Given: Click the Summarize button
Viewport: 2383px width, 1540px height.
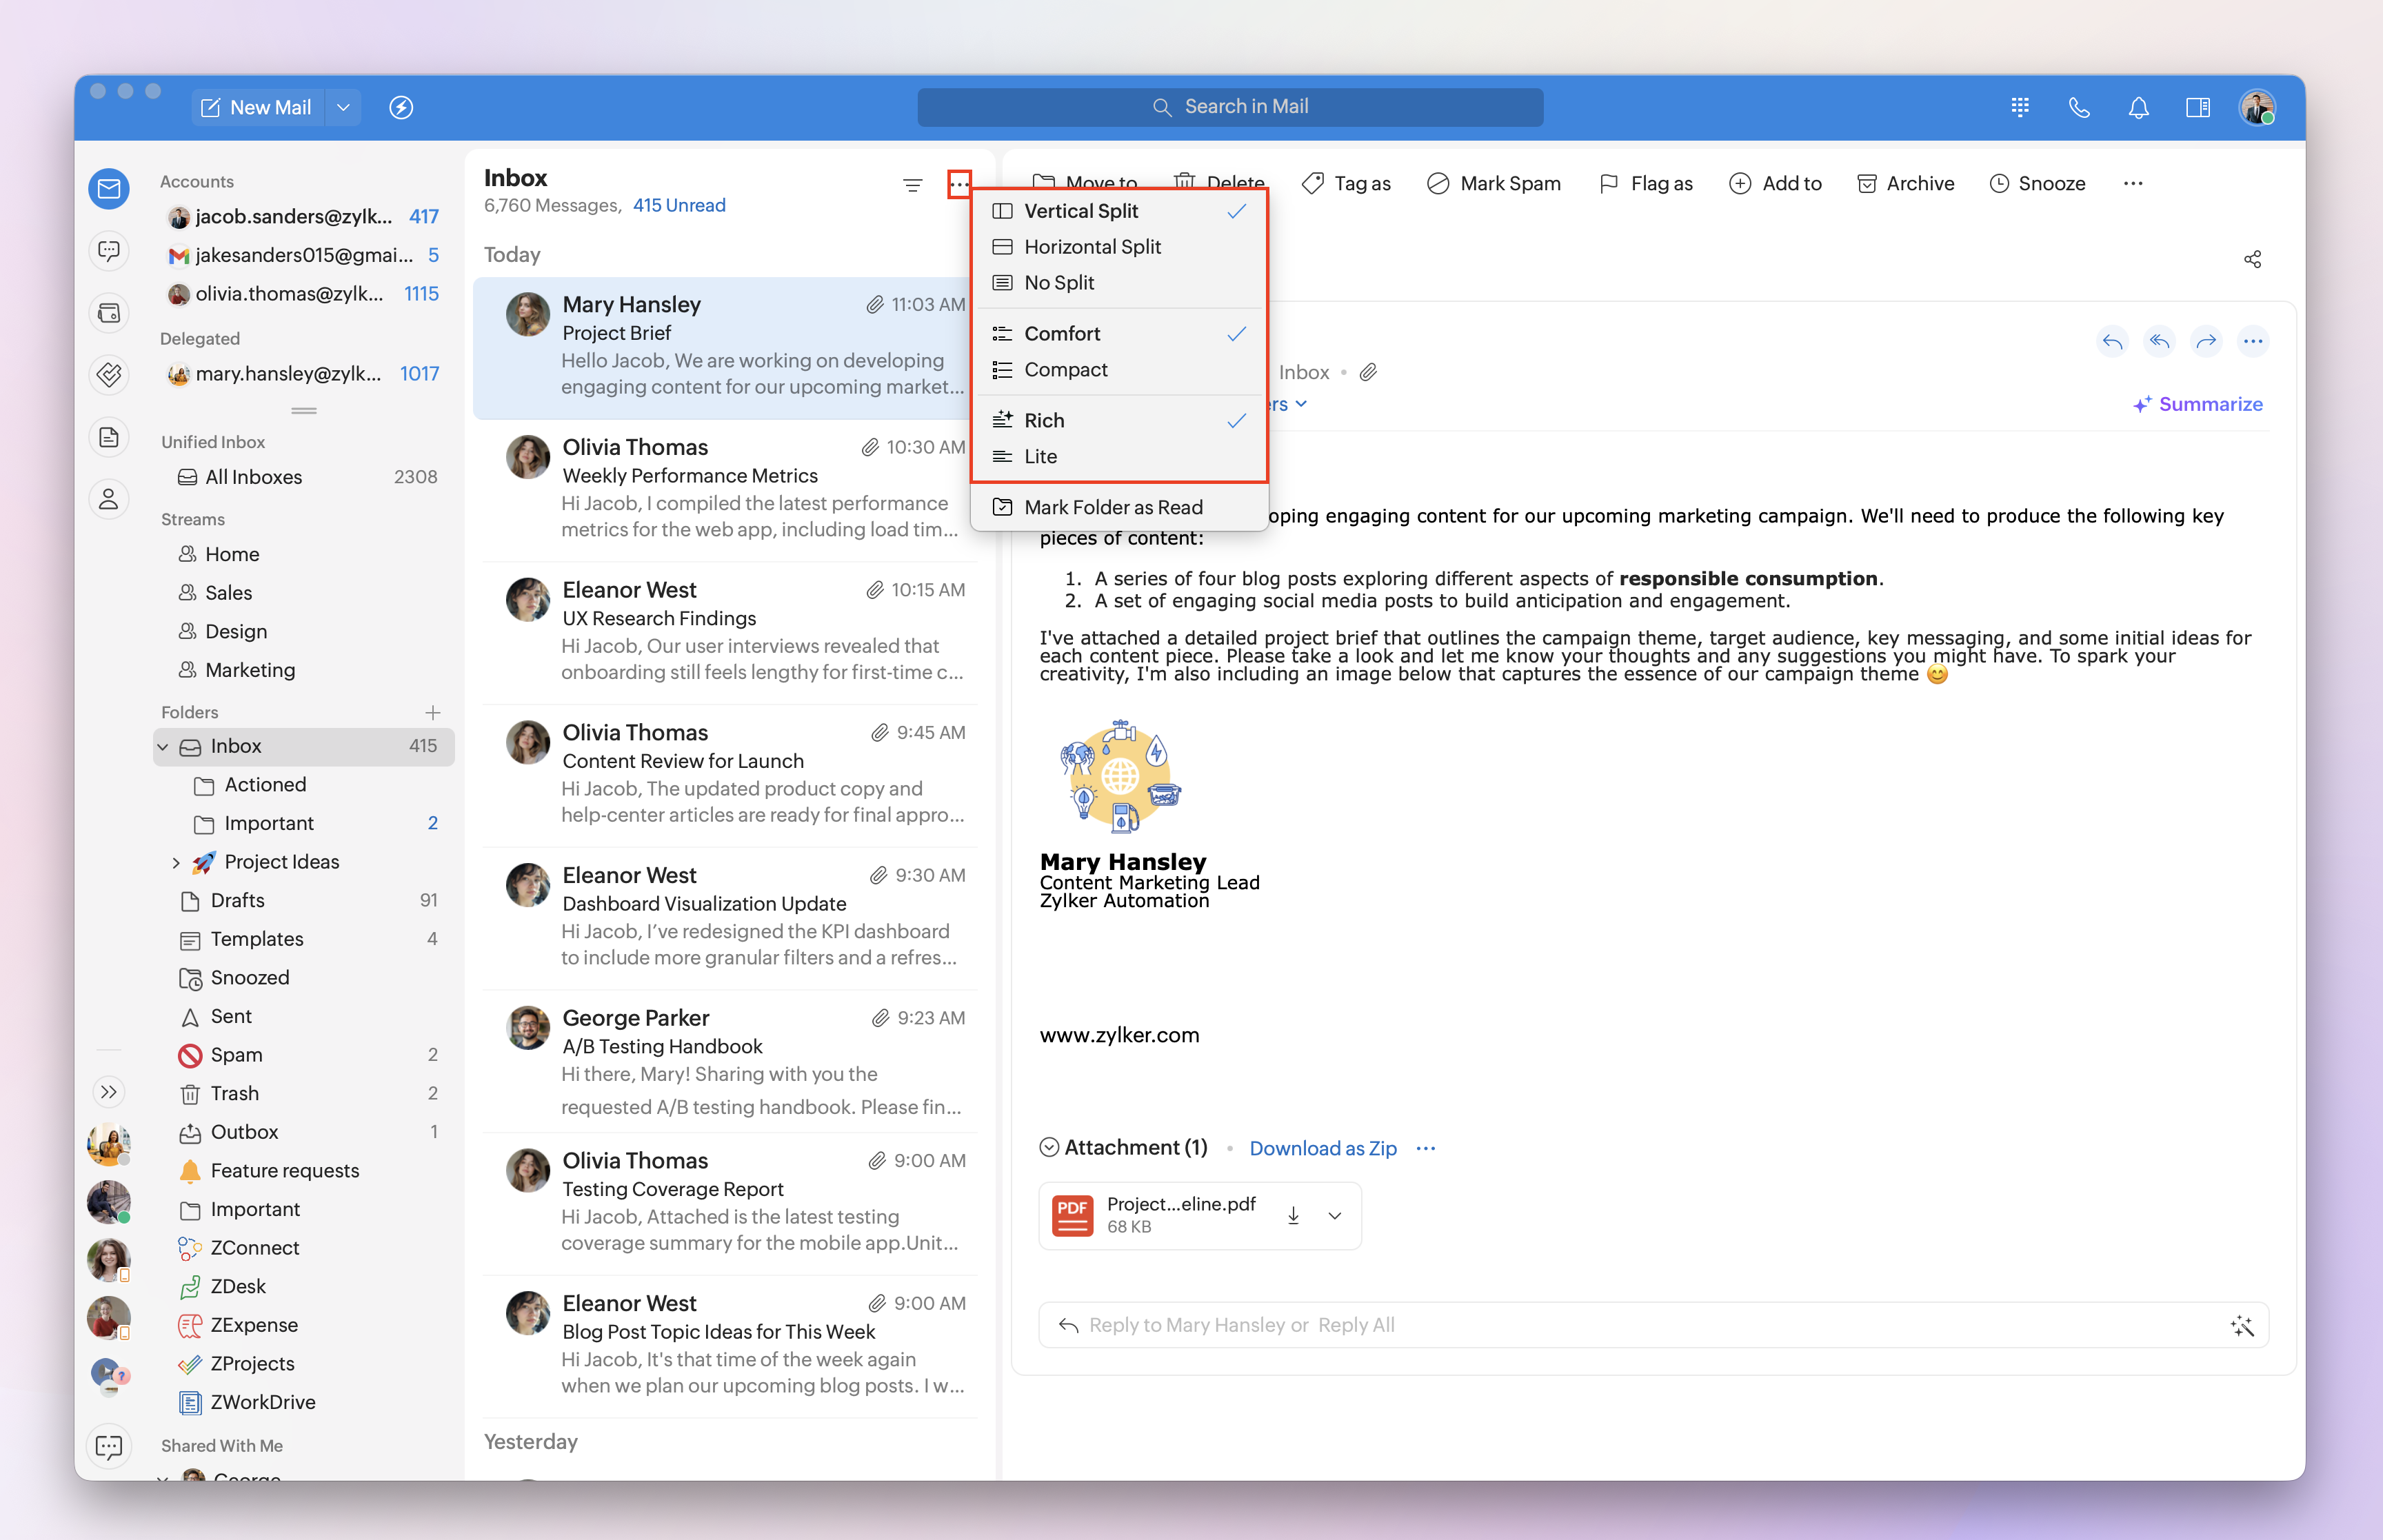Looking at the screenshot, I should tap(2197, 404).
